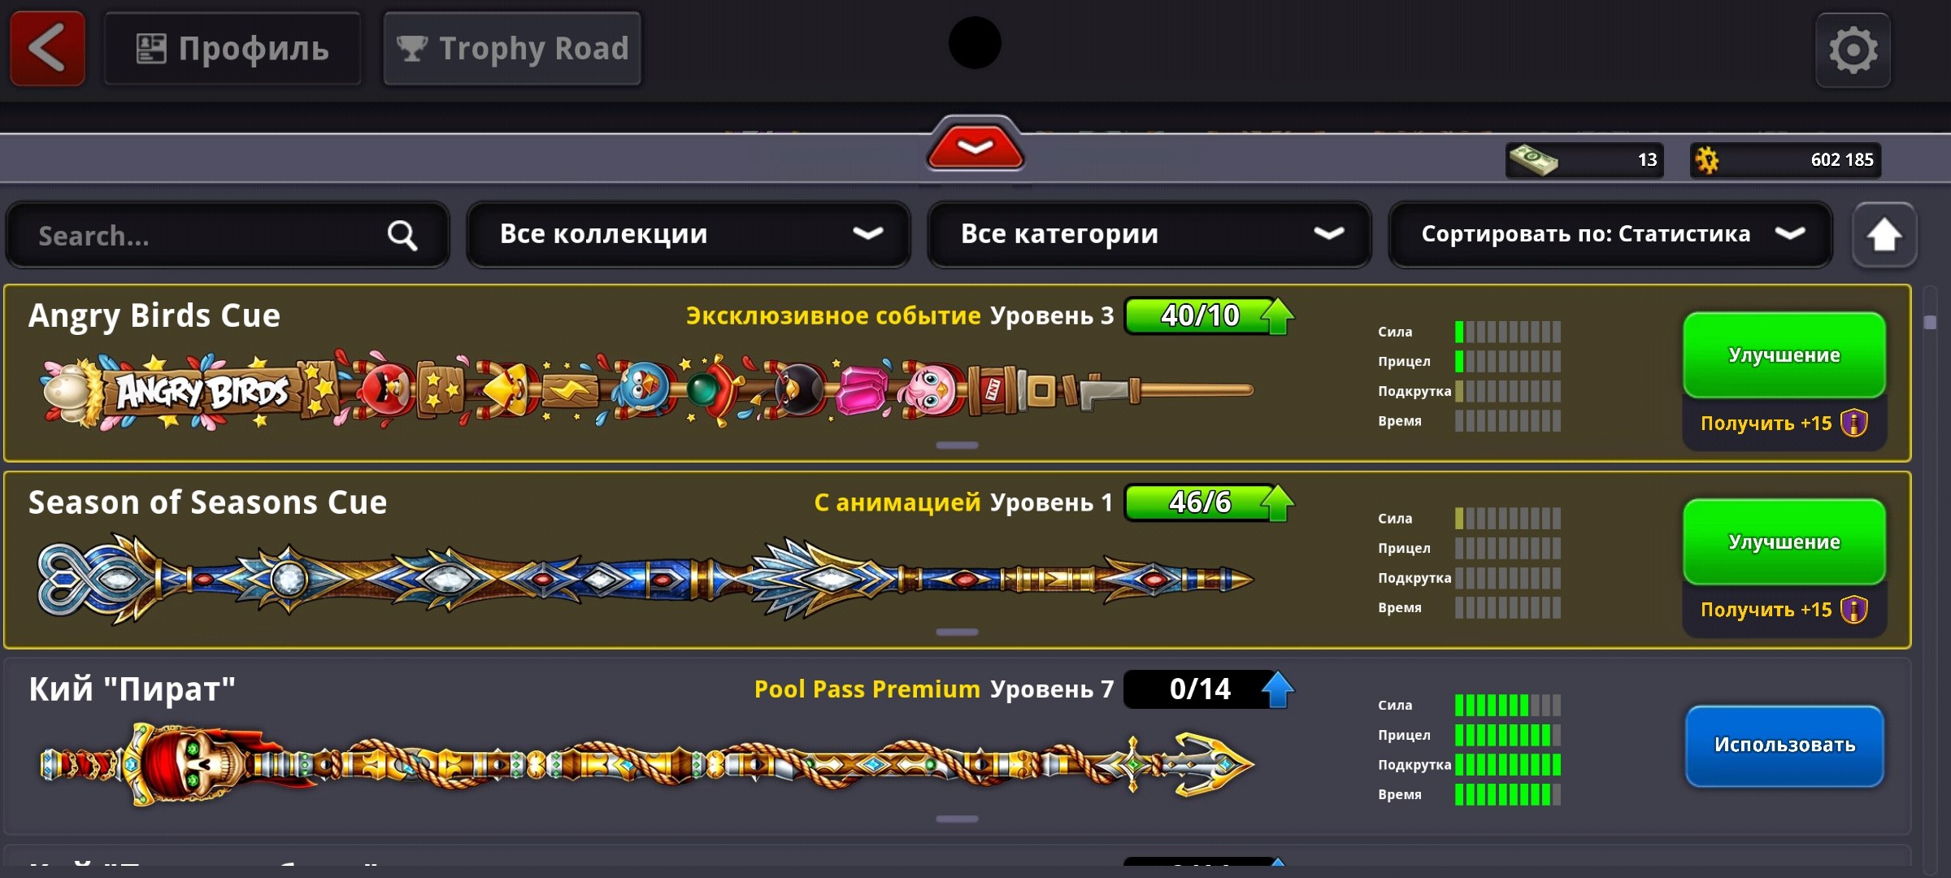Open settings via the gear icon
Screen dimensions: 1951x878
[1853, 50]
